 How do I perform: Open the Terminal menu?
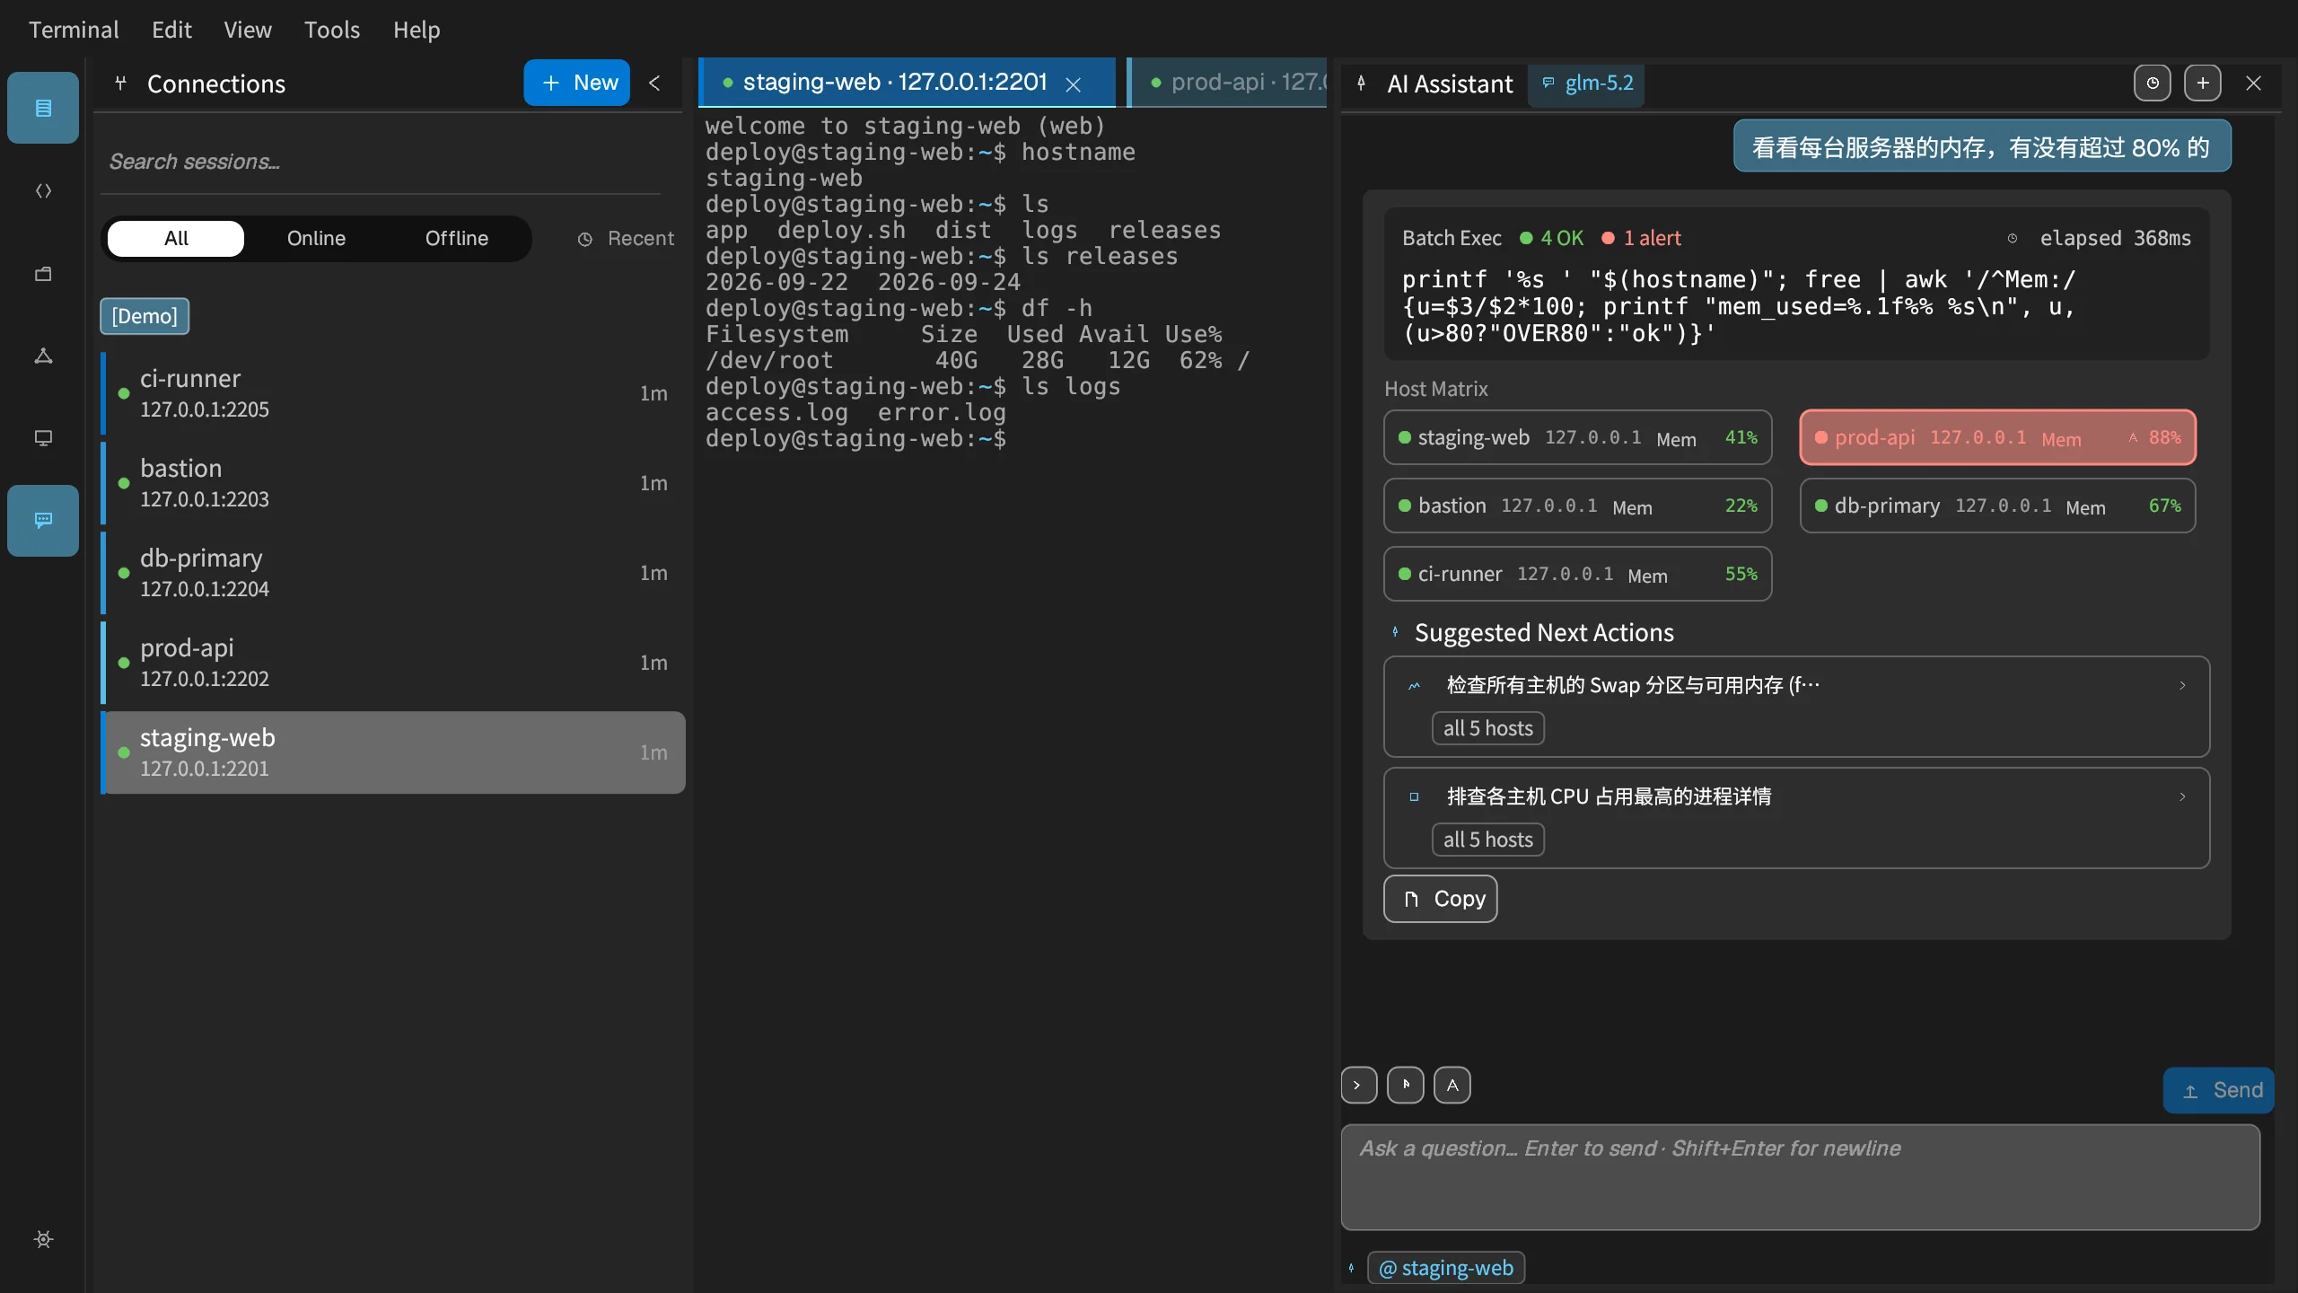coord(74,30)
